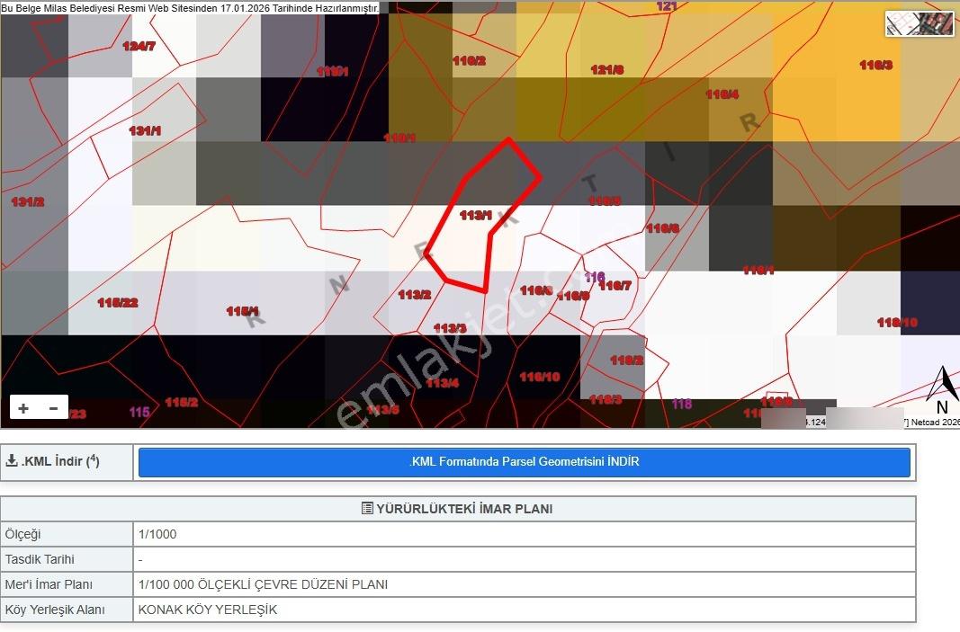Click parcel label 115/1 on the map

click(242, 311)
